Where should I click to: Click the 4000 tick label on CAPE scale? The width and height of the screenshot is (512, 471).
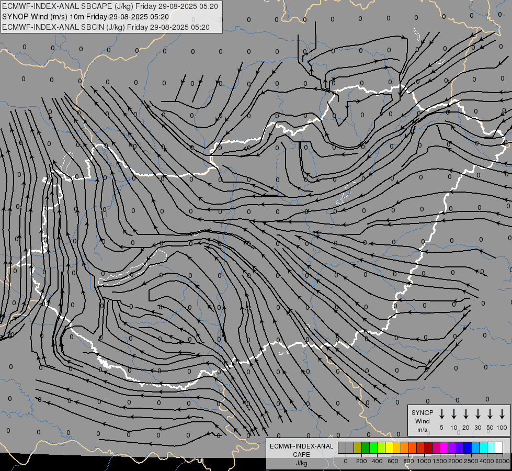coord(487,461)
